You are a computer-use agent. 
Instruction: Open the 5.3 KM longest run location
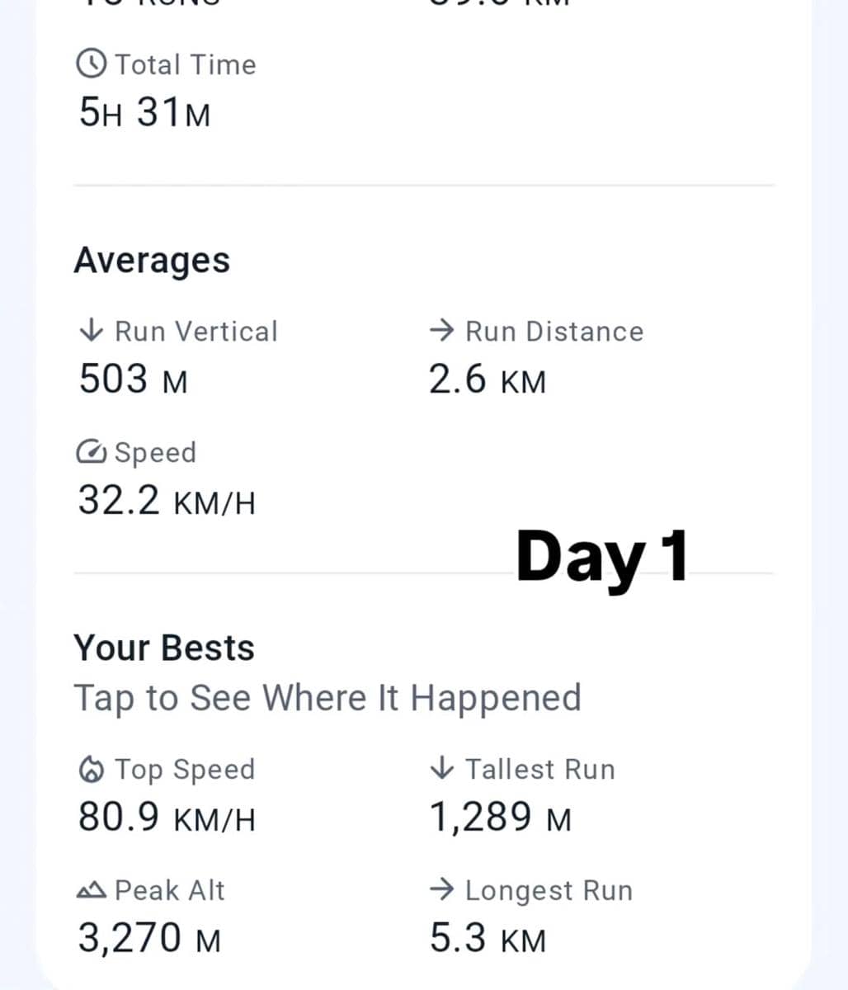488,938
